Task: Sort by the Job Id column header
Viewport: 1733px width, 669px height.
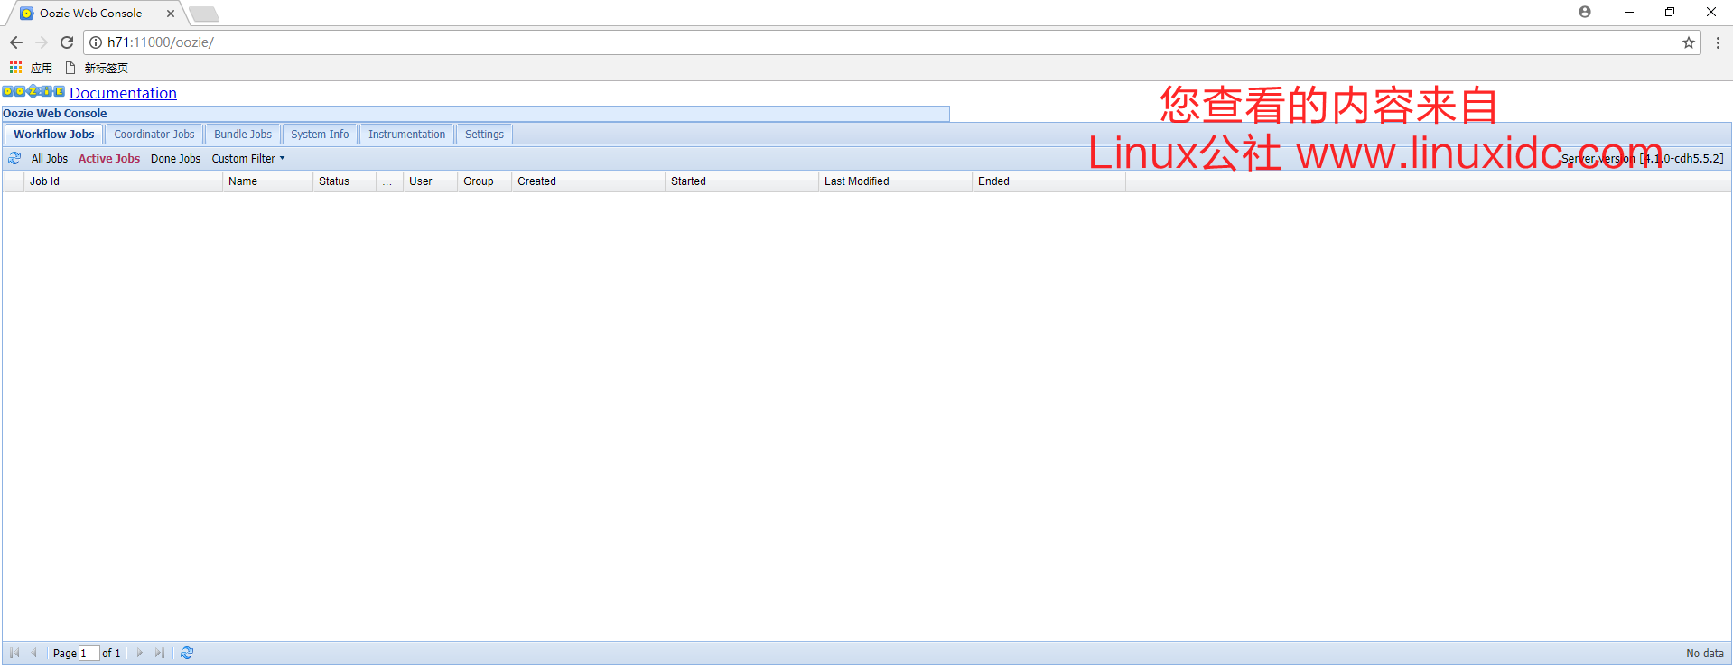Action: [x=123, y=181]
